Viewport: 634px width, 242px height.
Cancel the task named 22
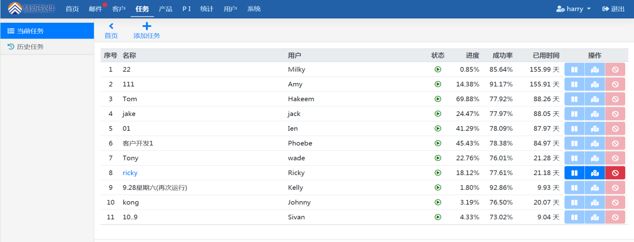coord(615,69)
